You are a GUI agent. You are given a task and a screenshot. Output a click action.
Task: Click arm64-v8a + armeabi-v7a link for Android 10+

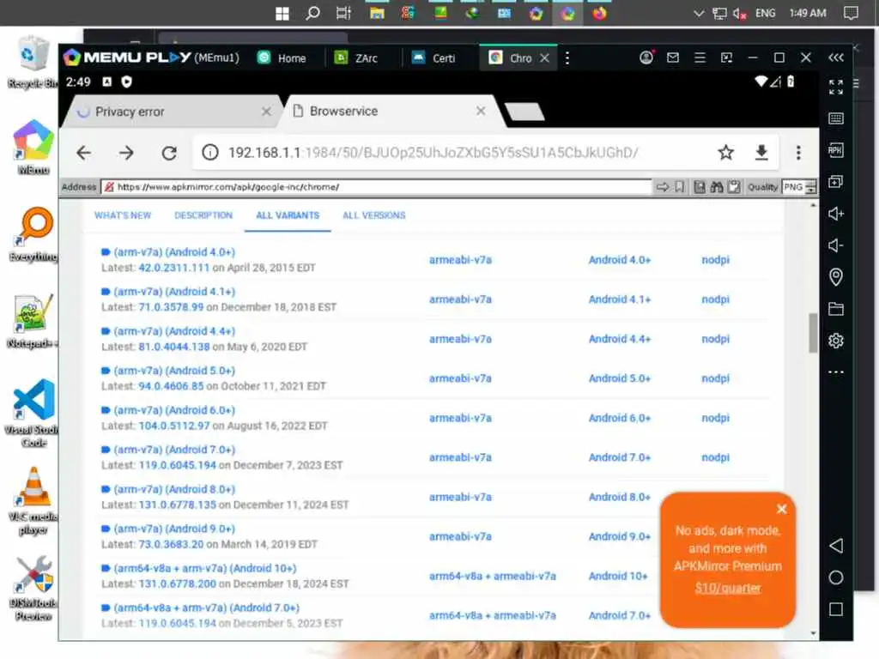point(492,576)
